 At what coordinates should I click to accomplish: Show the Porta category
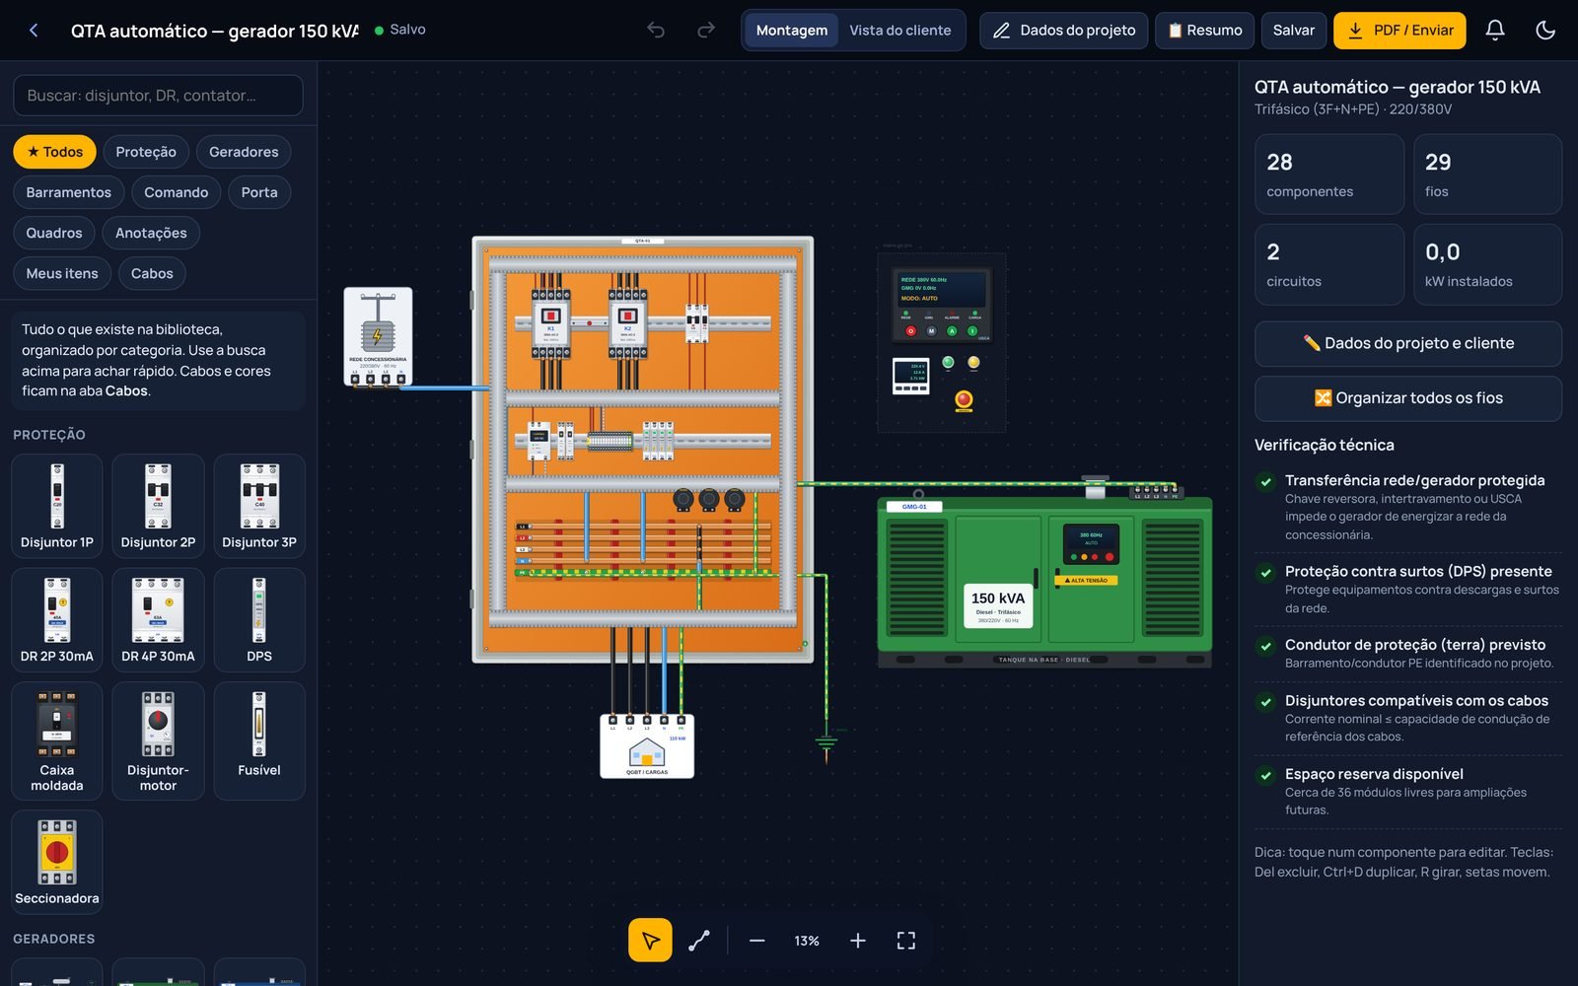click(x=259, y=192)
